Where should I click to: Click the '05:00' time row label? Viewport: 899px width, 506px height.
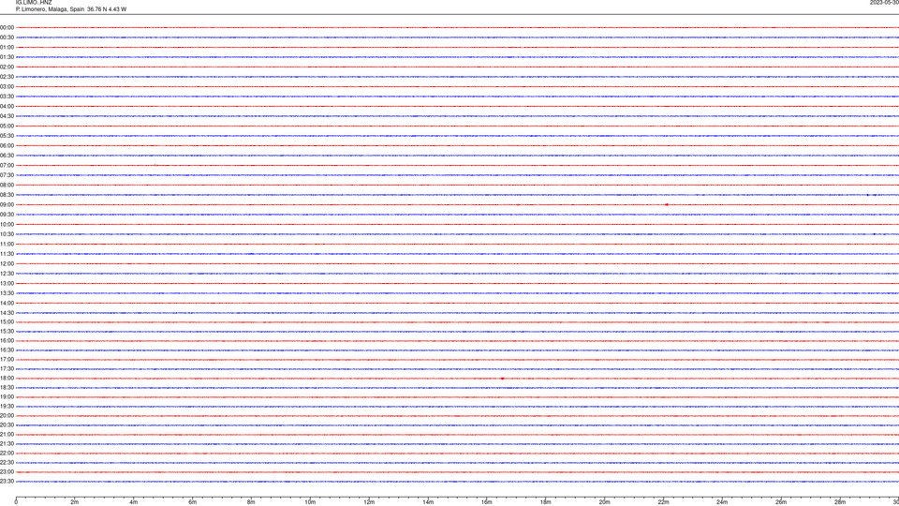coord(7,126)
